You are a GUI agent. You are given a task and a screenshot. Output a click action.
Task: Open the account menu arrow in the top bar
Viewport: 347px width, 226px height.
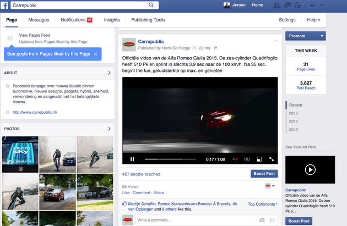322,5
